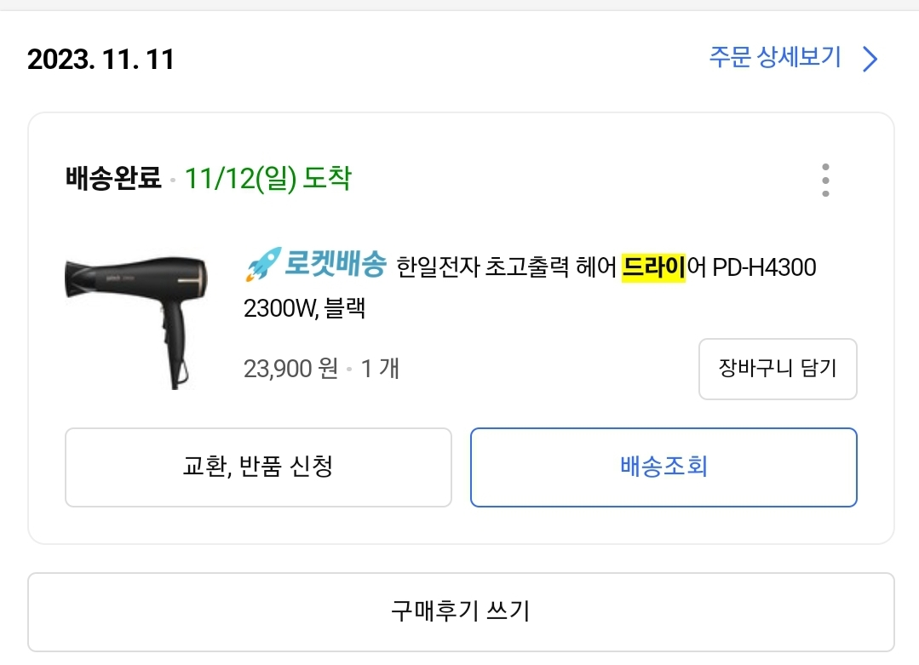The image size is (919, 665).
Task: Click the 2300W, 블랙 option text
Action: point(304,308)
